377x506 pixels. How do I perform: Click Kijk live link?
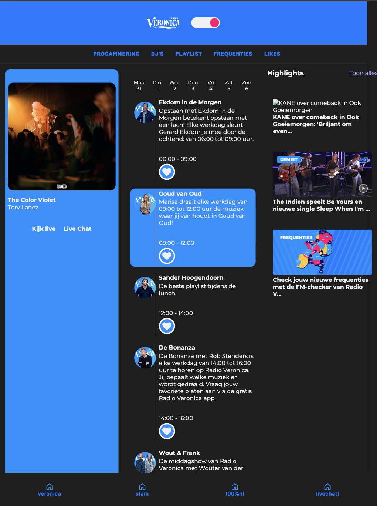44,229
